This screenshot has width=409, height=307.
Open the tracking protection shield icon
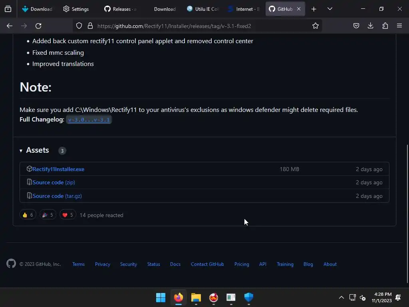79,26
